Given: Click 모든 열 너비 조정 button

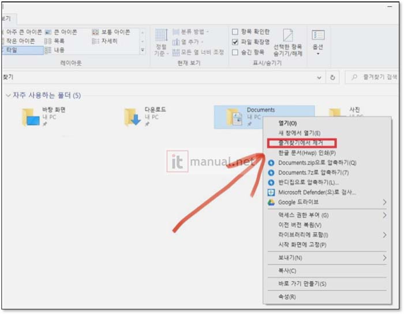Looking at the screenshot, I should [198, 53].
